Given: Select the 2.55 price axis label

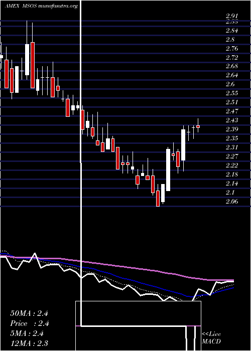Looking at the screenshot, I should [232, 93].
